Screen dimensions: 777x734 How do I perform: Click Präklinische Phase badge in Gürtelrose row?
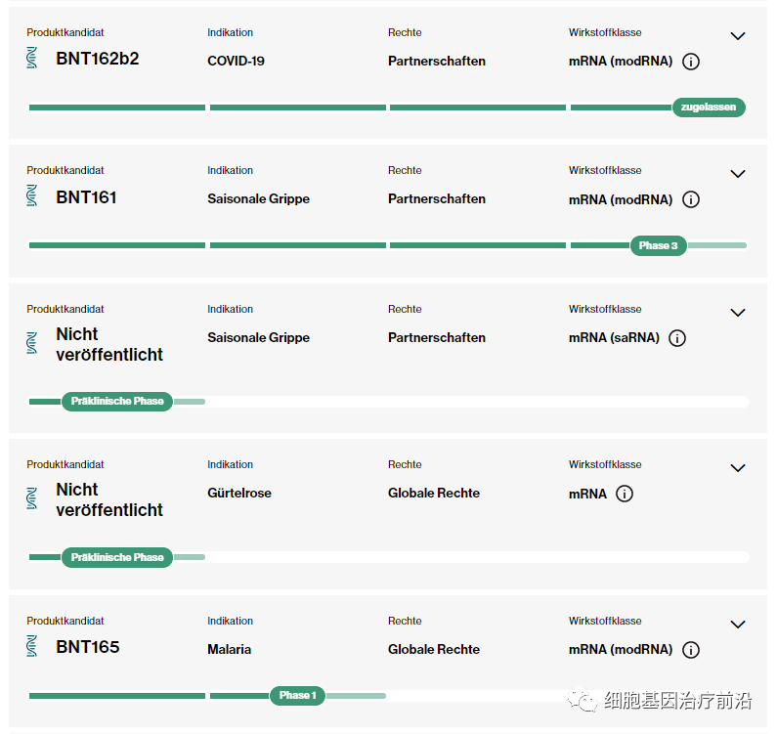[117, 557]
